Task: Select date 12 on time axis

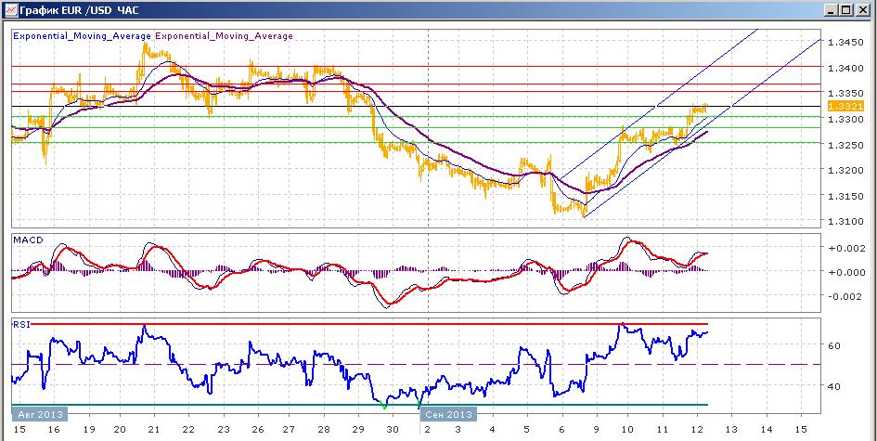Action: [696, 429]
